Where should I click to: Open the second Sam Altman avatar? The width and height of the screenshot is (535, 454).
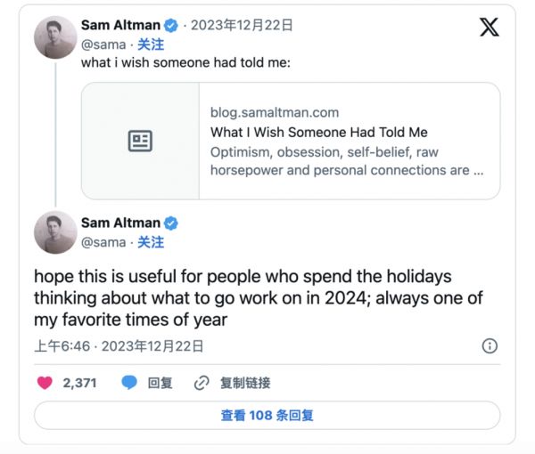(x=55, y=233)
